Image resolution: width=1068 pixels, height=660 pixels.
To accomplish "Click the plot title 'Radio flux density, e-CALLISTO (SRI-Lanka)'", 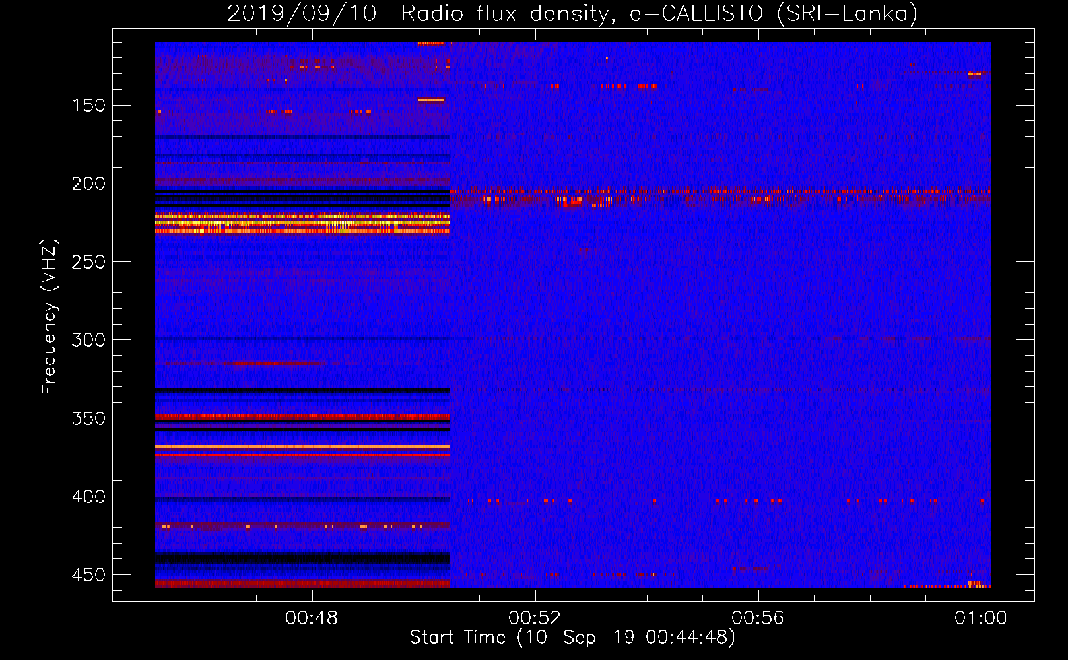I will click(659, 14).
